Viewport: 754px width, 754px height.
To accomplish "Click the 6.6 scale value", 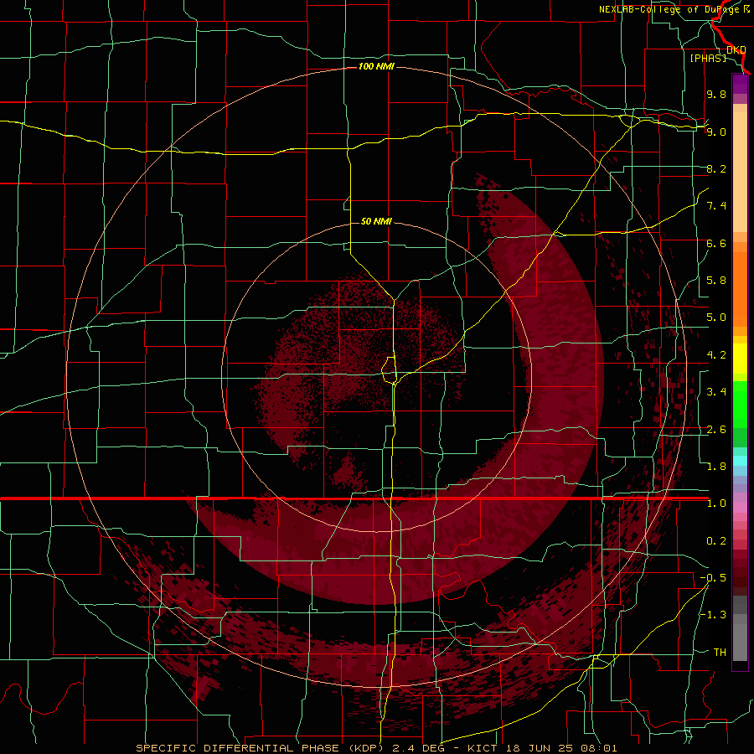I will 716,243.
